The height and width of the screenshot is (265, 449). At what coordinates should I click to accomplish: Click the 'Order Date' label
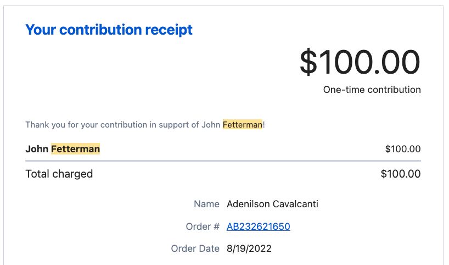pos(195,249)
